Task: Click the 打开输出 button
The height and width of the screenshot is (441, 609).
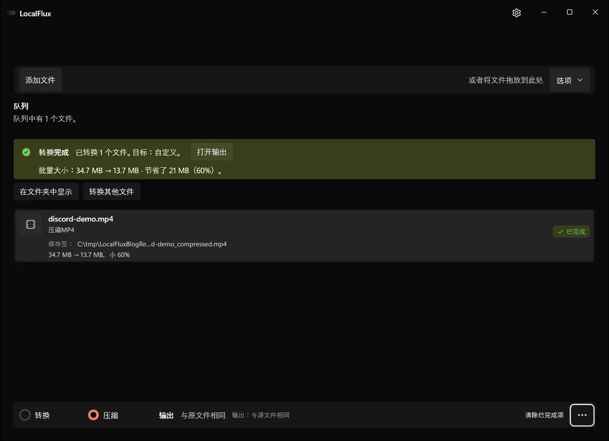Action: tap(212, 152)
